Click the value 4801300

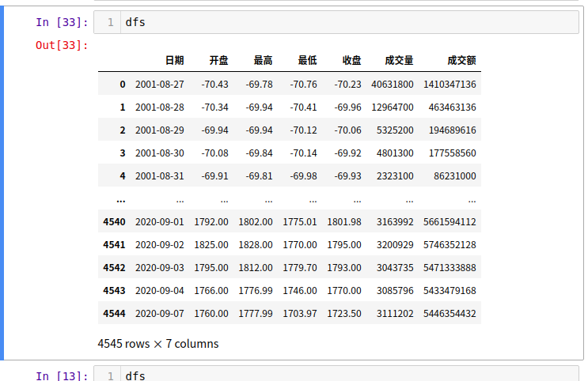[x=395, y=153]
